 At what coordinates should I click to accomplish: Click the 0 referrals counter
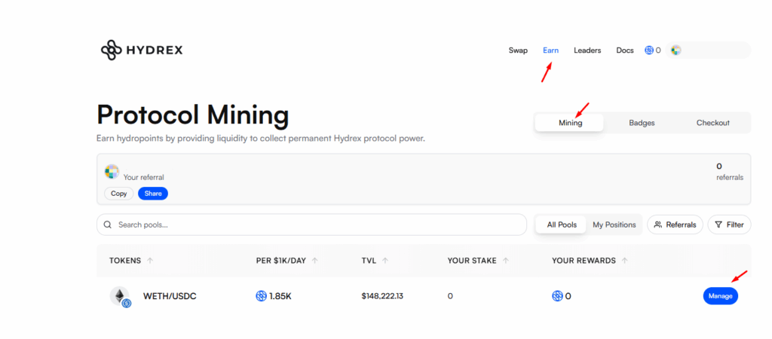click(x=730, y=172)
